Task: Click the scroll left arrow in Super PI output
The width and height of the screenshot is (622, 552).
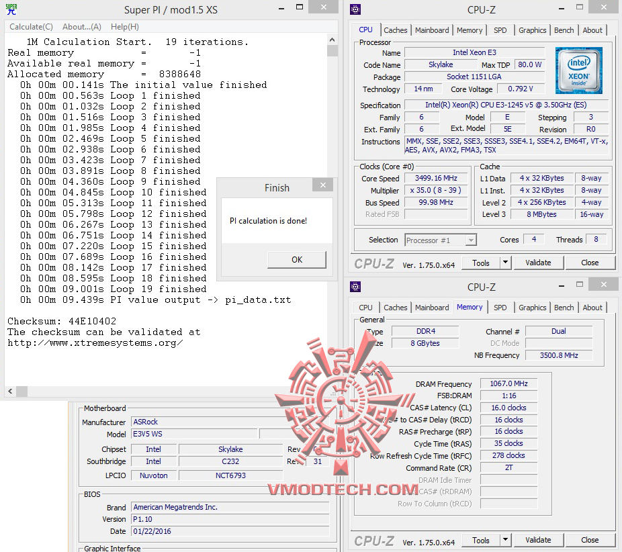Action: click(x=10, y=391)
